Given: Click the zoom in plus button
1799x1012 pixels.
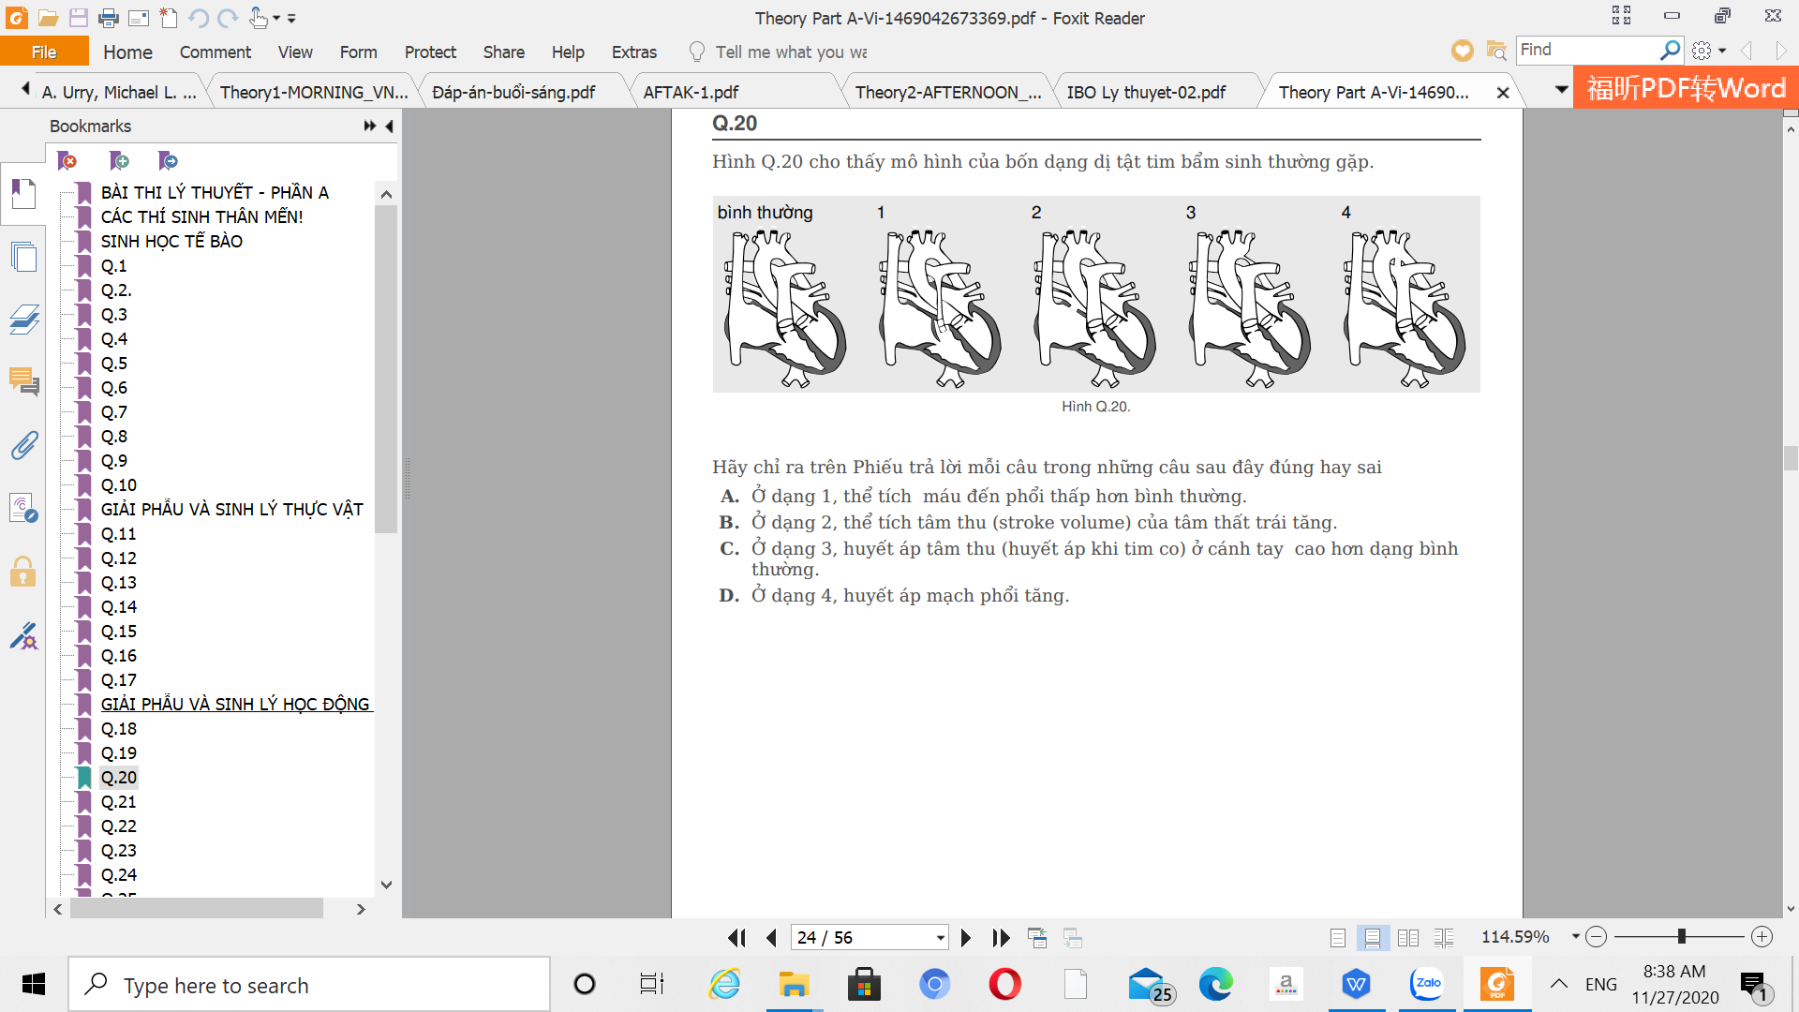Looking at the screenshot, I should 1762,937.
